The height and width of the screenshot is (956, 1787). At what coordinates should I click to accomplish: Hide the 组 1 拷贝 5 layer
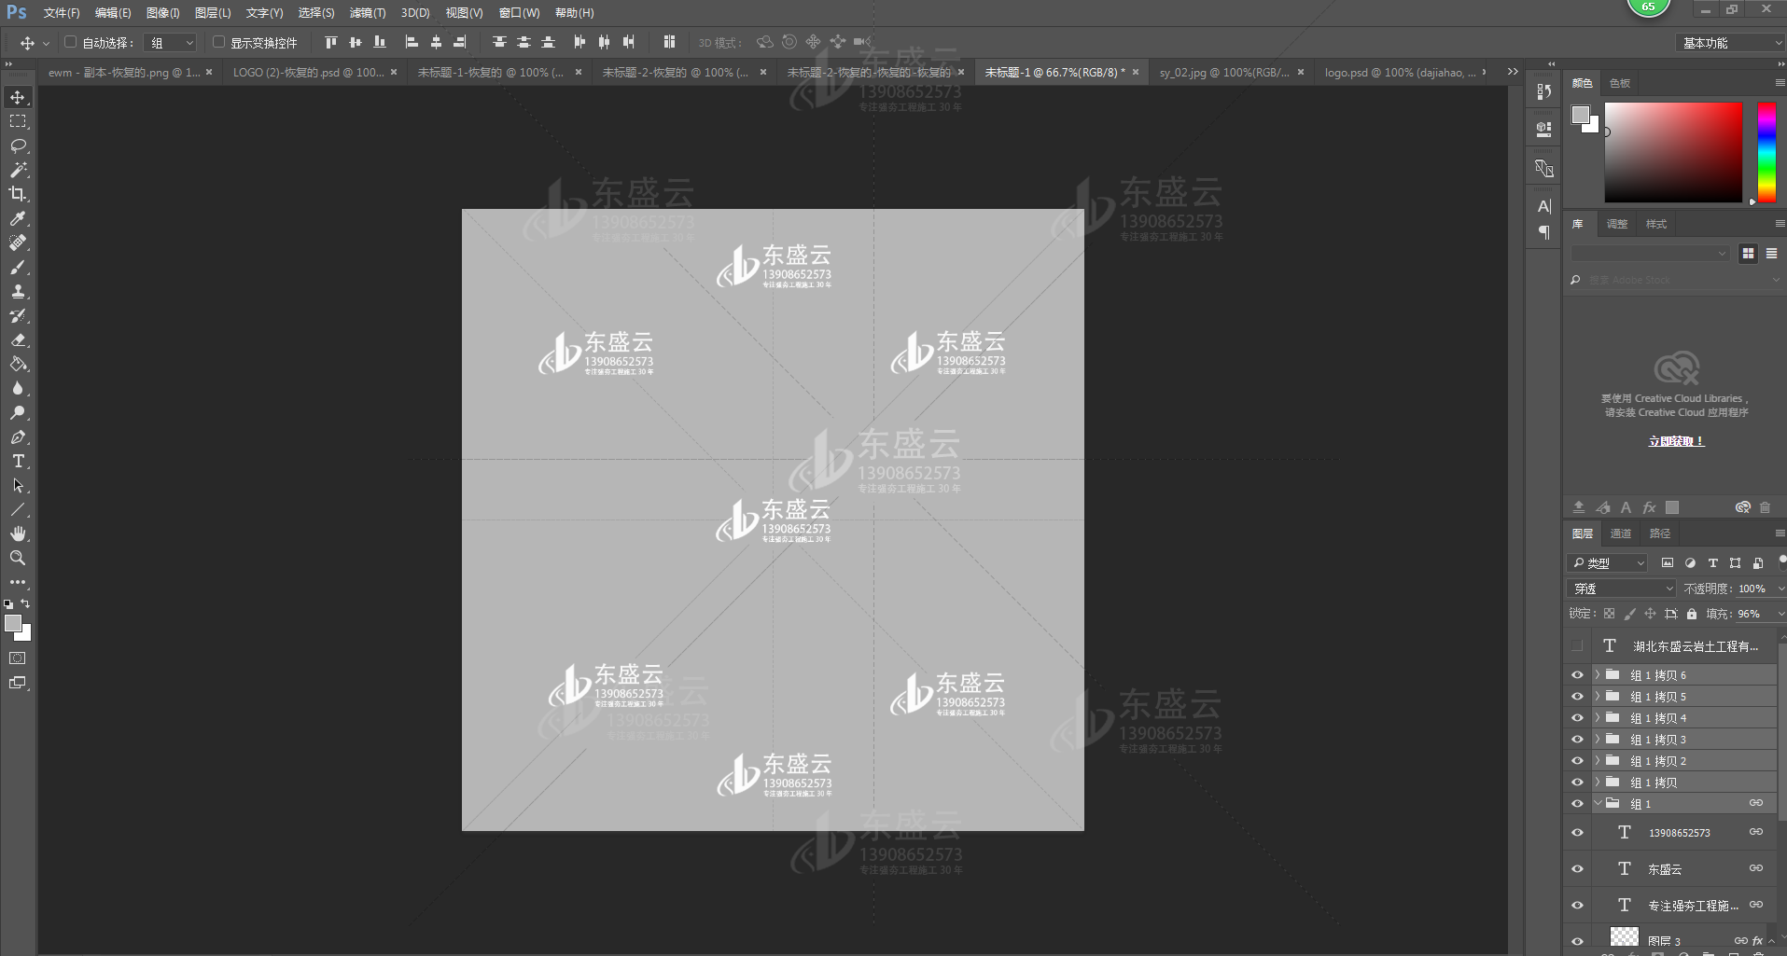tap(1577, 696)
